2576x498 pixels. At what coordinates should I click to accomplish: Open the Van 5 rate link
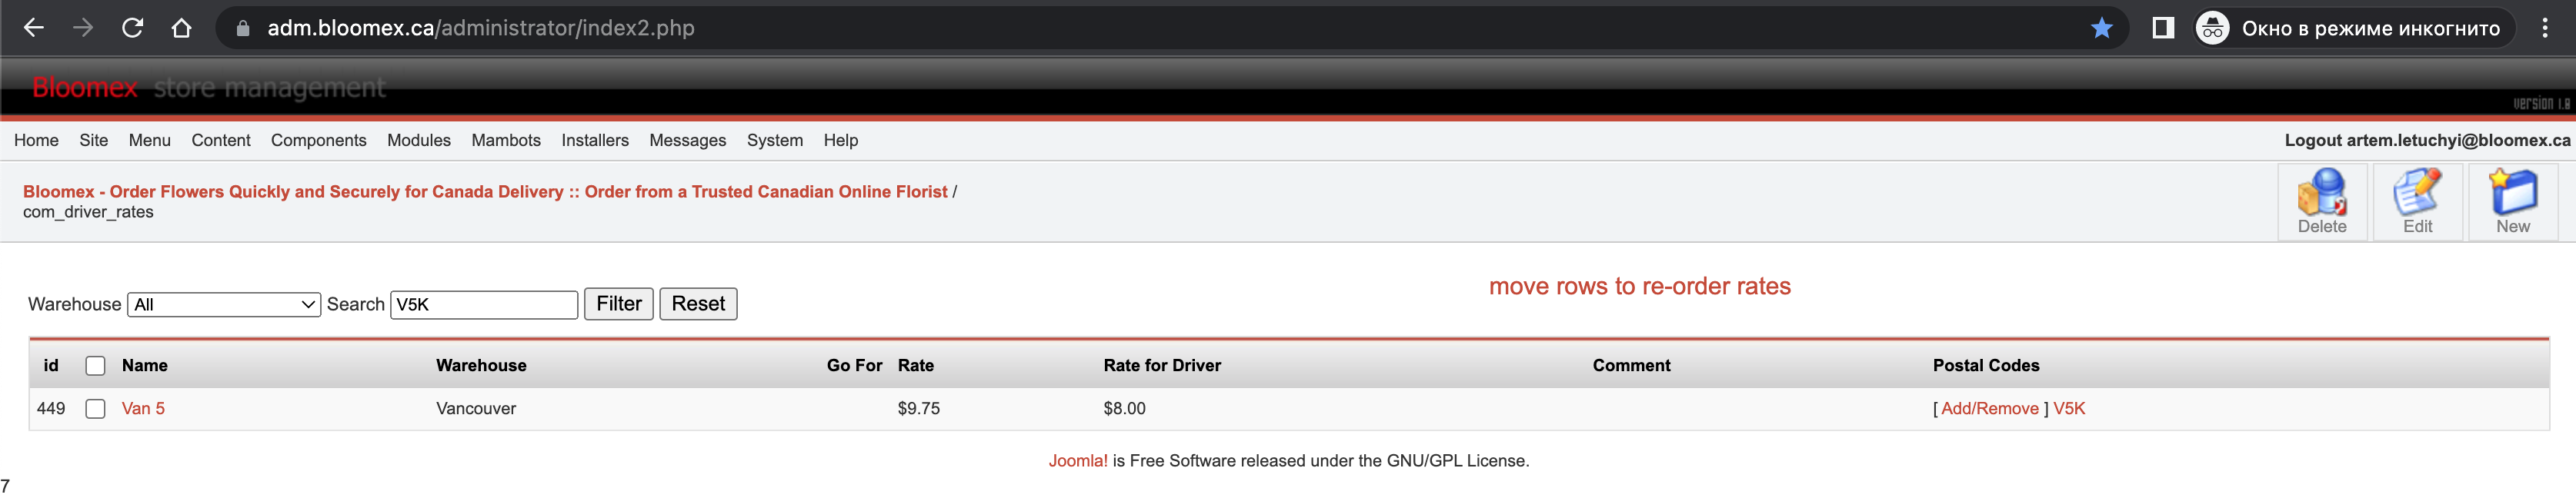(x=143, y=409)
